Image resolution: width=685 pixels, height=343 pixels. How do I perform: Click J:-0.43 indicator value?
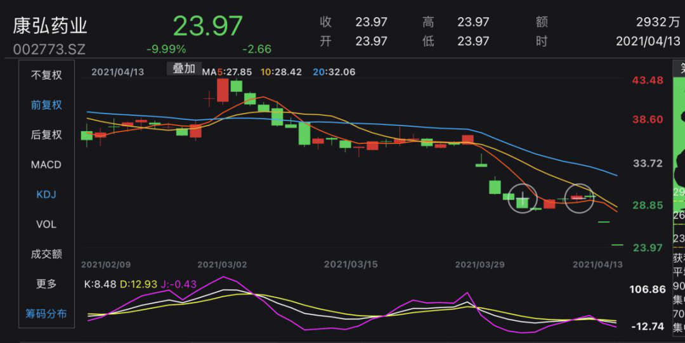click(x=178, y=285)
